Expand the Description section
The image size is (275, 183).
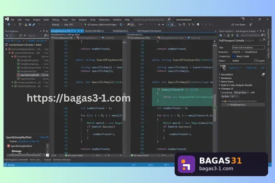(x=220, y=75)
